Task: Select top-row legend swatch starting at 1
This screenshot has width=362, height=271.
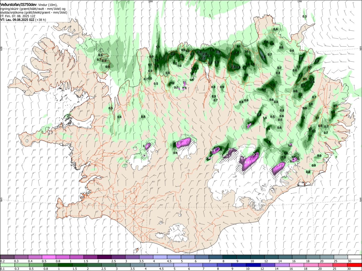Action: click(x=77, y=257)
